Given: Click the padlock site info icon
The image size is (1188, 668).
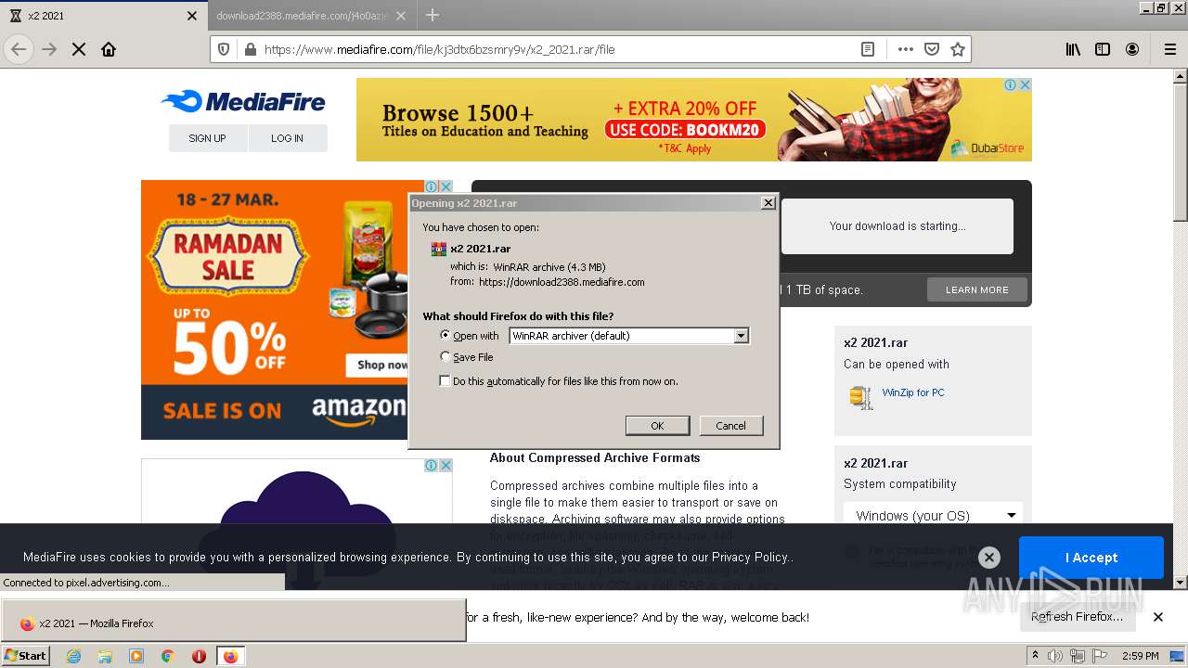Looking at the screenshot, I should pos(250,49).
